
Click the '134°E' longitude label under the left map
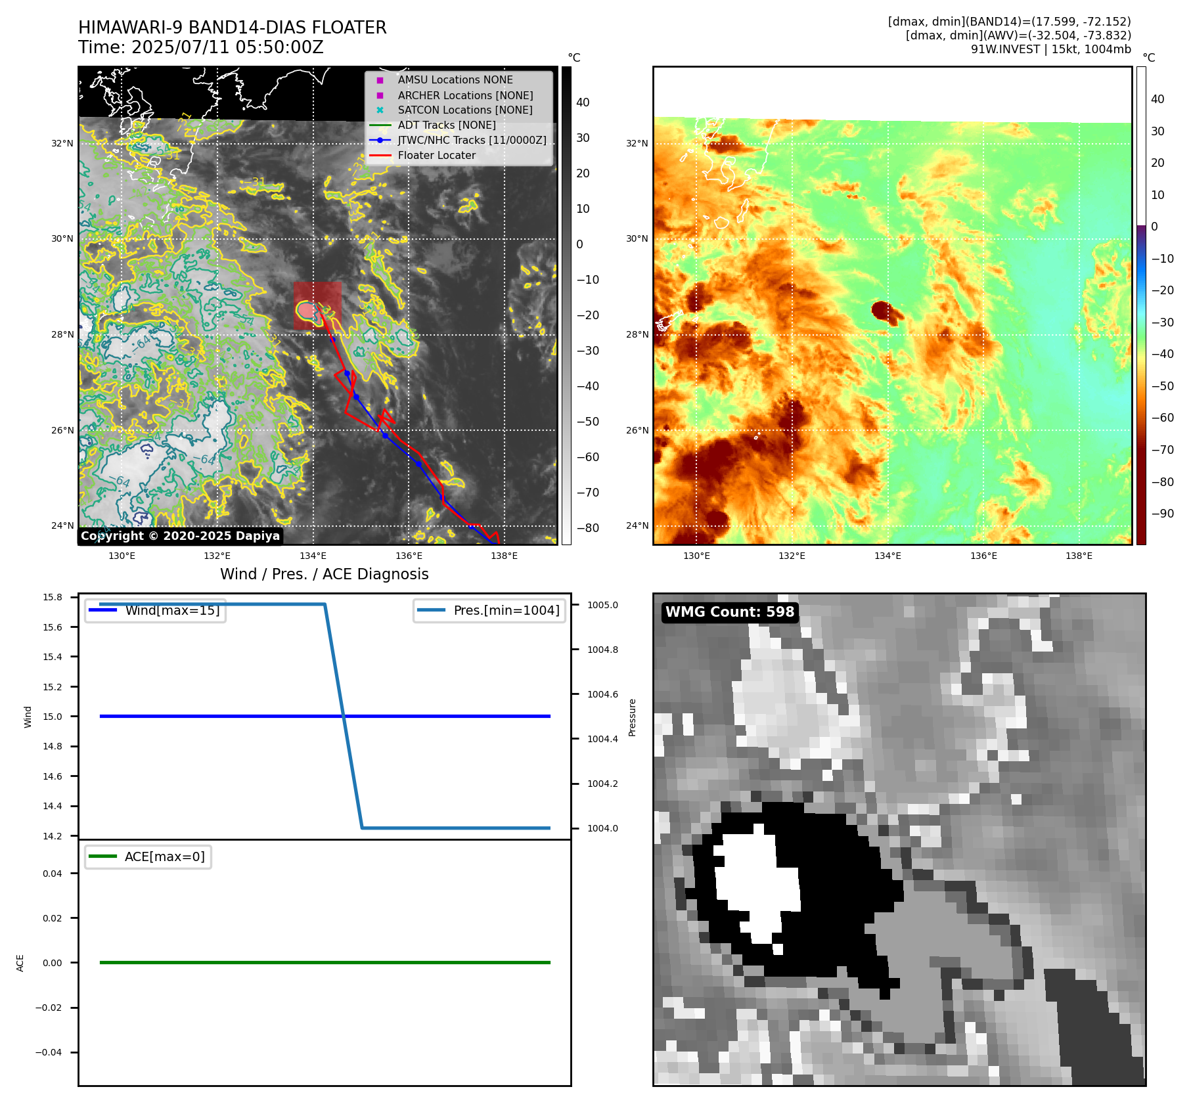tap(313, 556)
